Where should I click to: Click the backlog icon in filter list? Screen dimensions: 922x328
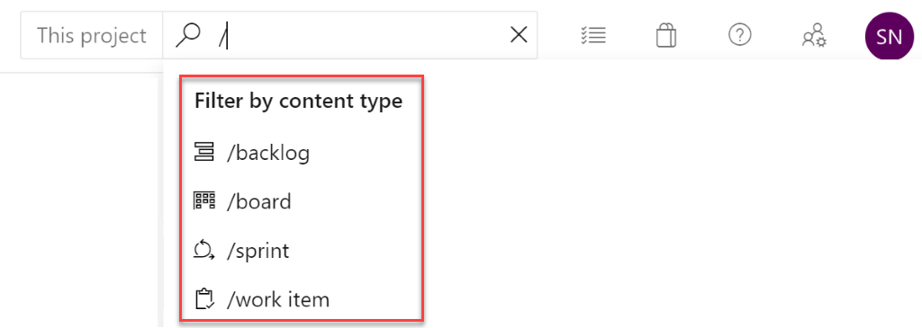[x=204, y=153]
